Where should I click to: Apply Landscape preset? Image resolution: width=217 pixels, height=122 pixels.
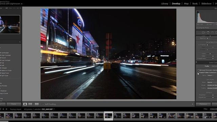[4, 53]
